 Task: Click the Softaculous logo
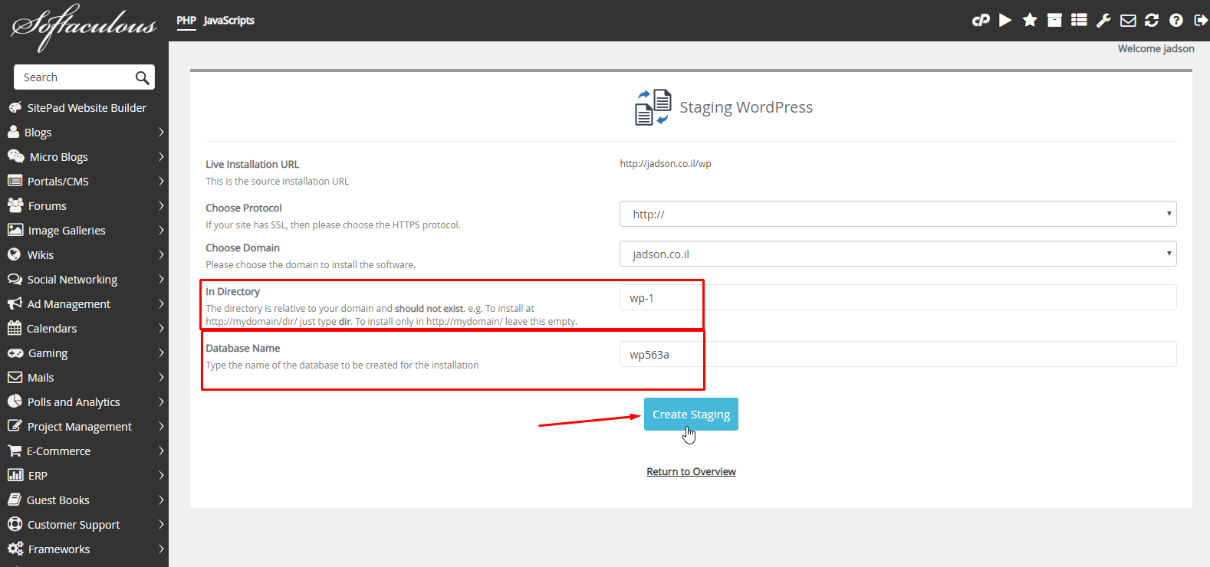tap(84, 28)
